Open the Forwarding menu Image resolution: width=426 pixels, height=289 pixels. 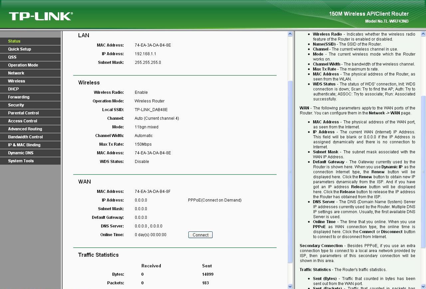coord(30,97)
